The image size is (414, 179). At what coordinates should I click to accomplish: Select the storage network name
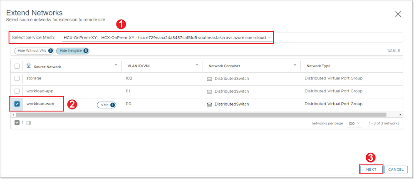tap(34, 78)
